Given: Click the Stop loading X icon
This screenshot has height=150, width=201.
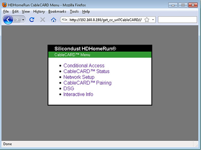Looking at the screenshot, I should click(x=43, y=20).
